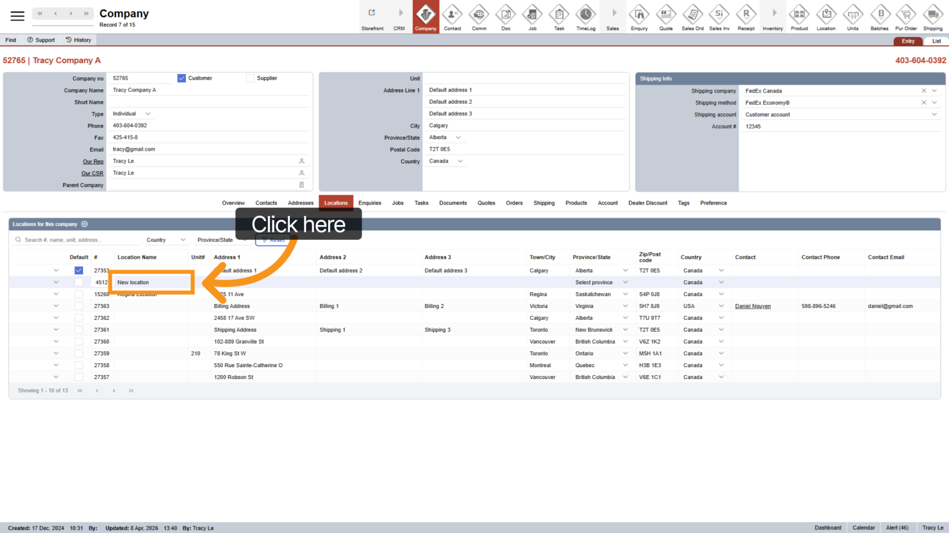Add a new location plus icon
The height and width of the screenshot is (533, 949).
(x=85, y=224)
